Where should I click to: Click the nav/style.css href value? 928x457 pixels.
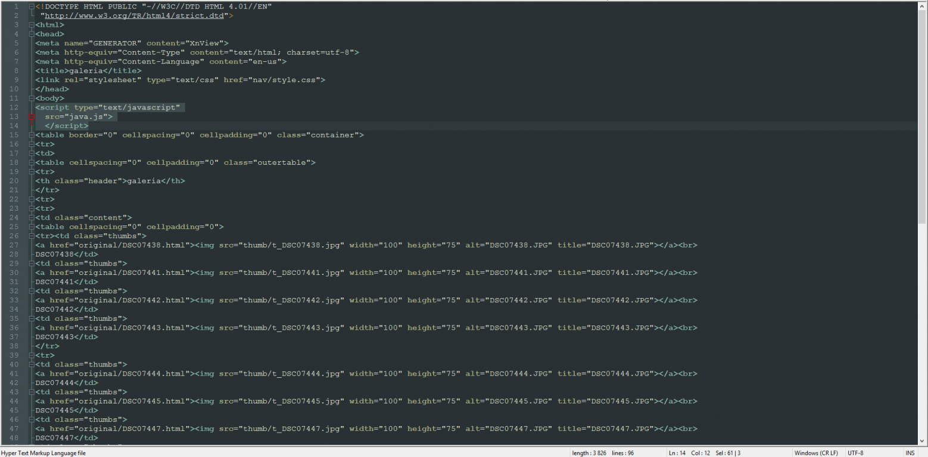284,80
